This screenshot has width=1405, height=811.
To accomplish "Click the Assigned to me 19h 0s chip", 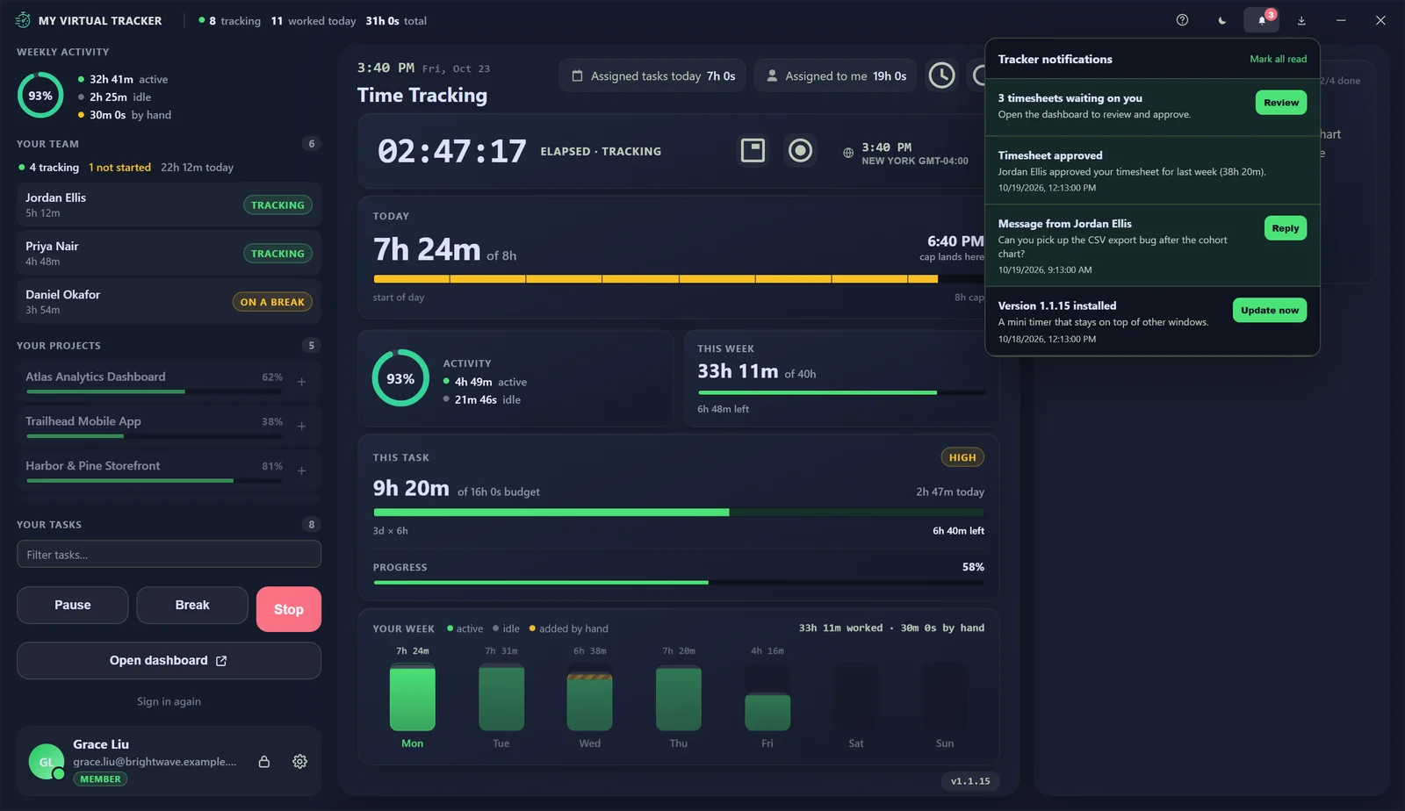I will click(x=836, y=75).
